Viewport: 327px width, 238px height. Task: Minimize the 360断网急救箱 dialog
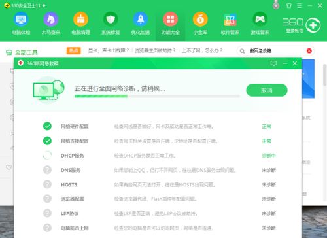(x=284, y=63)
